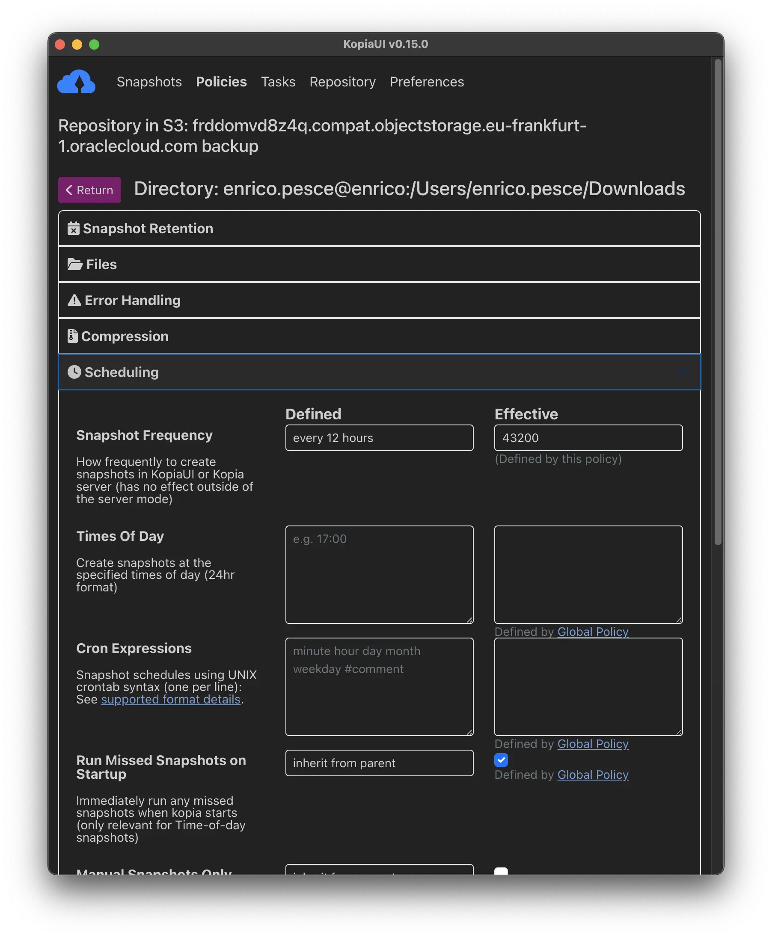Toggle the Manual Snapshots Only effective checkbox
This screenshot has height=938, width=772.
[x=501, y=871]
